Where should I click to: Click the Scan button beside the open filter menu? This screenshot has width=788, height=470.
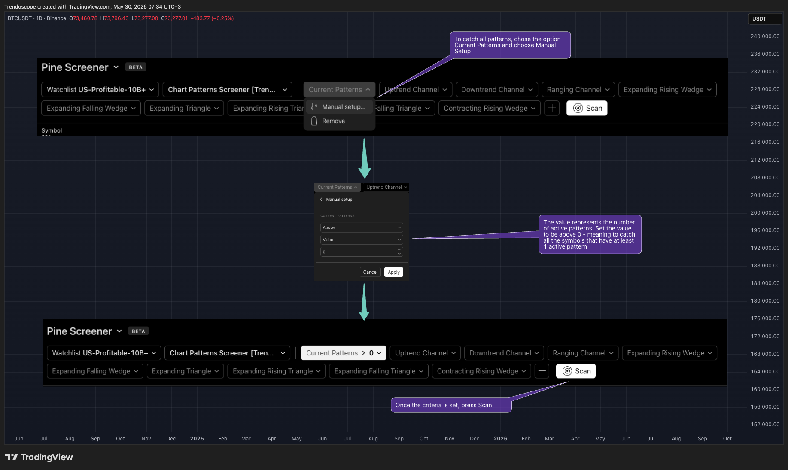coord(587,108)
